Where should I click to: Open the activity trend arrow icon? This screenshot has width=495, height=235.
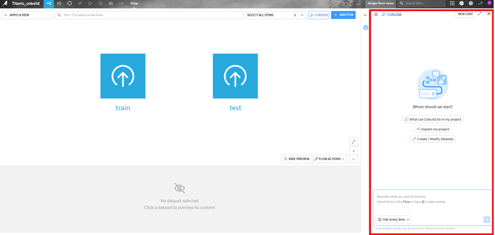point(480,4)
